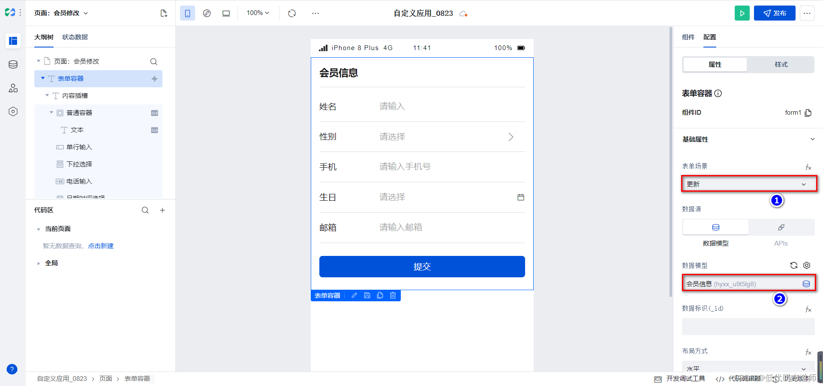Switch to the 配置 tab
This screenshot has height=386, width=823.
[x=710, y=37]
